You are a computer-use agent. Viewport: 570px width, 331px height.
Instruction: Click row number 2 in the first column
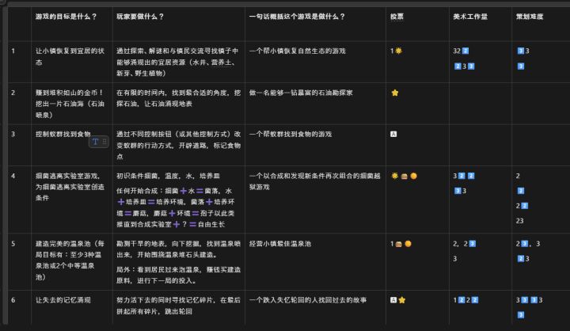pyautogui.click(x=13, y=93)
